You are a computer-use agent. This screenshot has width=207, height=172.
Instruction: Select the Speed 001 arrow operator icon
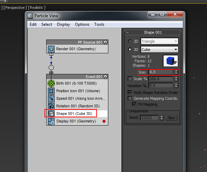(x=51, y=99)
